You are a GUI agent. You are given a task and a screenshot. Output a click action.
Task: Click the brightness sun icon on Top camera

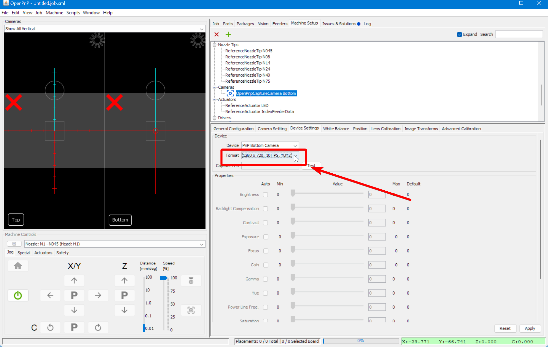tap(97, 40)
